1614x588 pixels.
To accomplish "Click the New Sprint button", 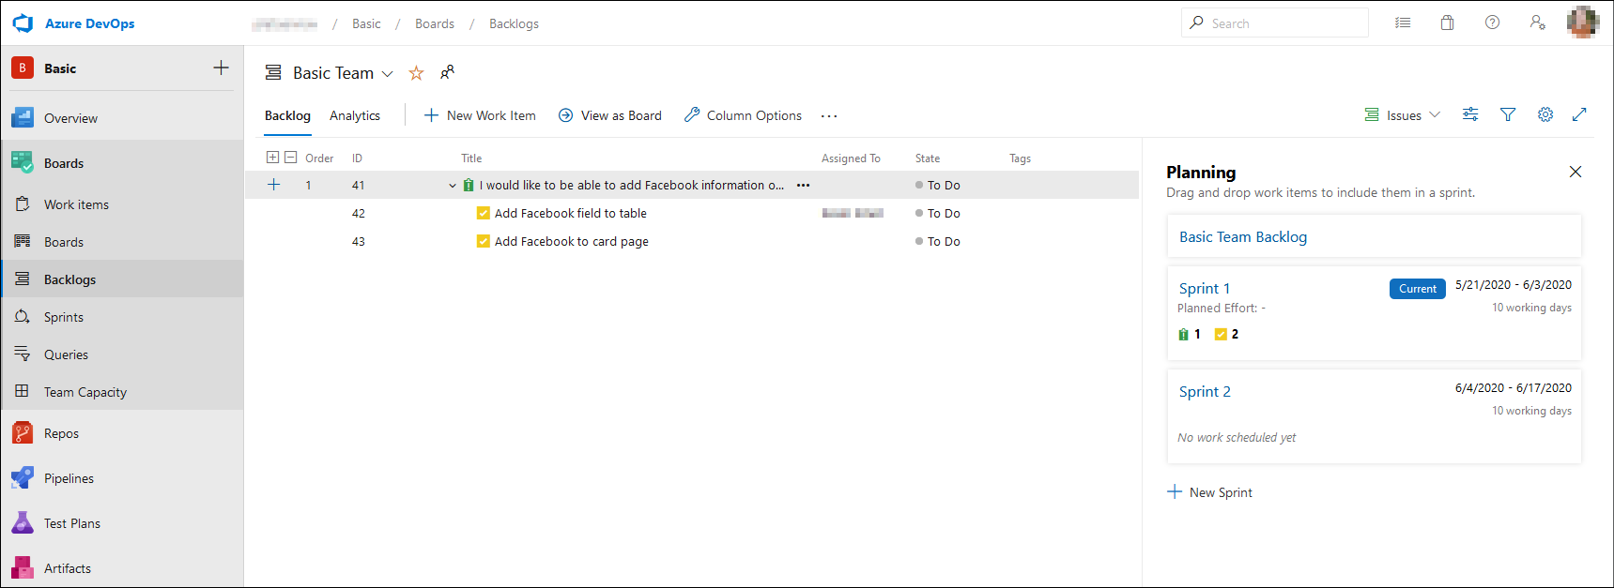I will pos(1210,492).
